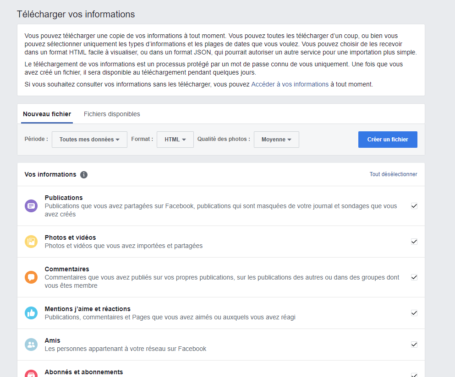Open the HTML format dropdown

click(x=175, y=140)
